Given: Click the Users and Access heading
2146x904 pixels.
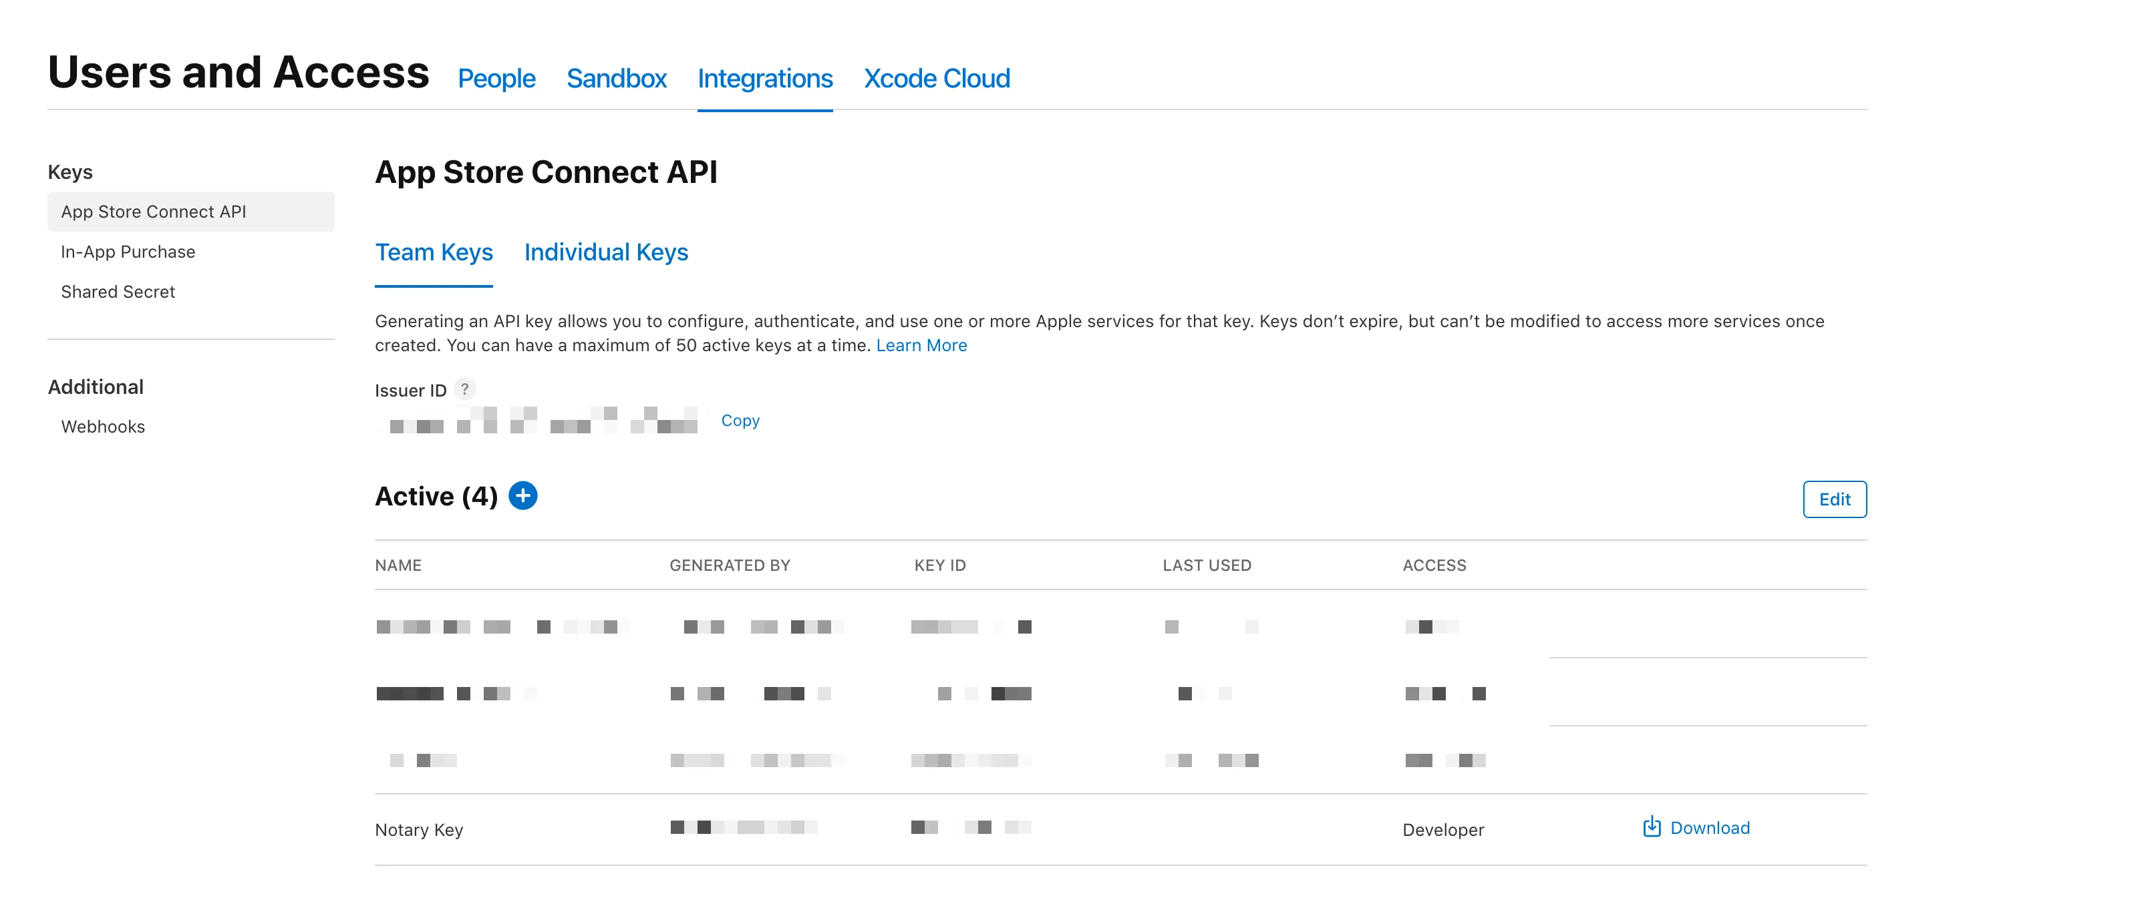Looking at the screenshot, I should (x=239, y=72).
